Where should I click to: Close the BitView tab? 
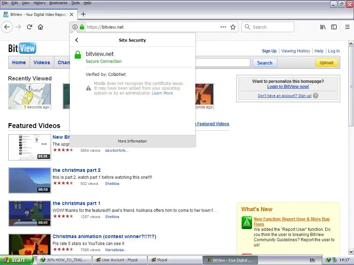(72, 14)
